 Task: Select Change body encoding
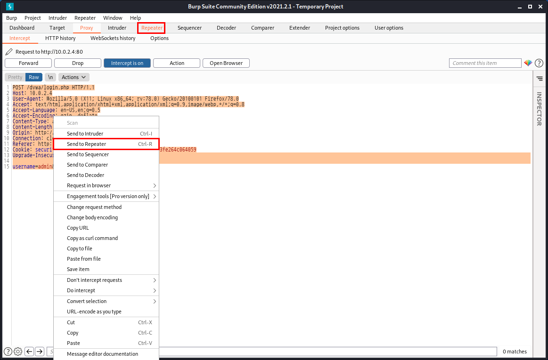(x=106, y=217)
